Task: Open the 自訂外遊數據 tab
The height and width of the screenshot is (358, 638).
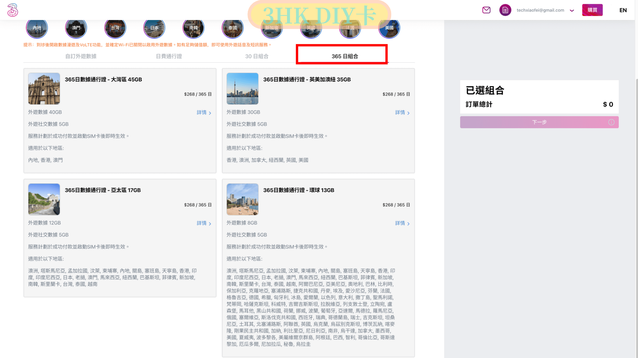Action: pos(81,56)
